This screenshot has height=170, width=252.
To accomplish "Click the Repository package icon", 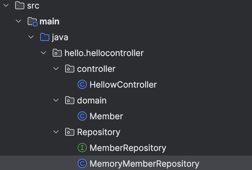I will point(69,132).
